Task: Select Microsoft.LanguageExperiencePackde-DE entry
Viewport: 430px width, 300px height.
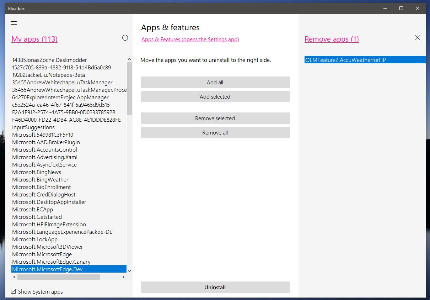Action: point(69,232)
